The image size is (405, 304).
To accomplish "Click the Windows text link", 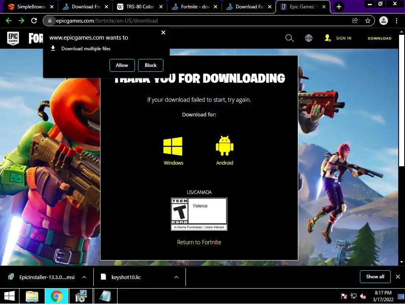I will click(x=174, y=163).
